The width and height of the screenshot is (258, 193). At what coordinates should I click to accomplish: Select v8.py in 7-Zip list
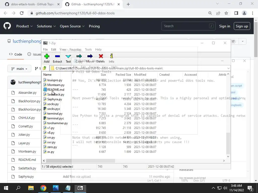(51, 133)
